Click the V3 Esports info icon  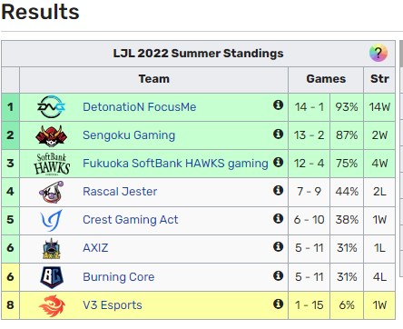(278, 304)
